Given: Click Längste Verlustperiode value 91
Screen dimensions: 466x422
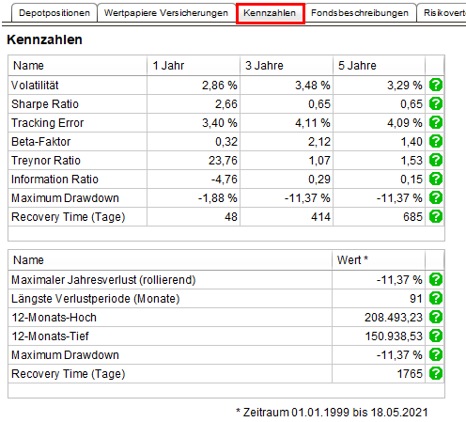Looking at the screenshot, I should 416,299.
